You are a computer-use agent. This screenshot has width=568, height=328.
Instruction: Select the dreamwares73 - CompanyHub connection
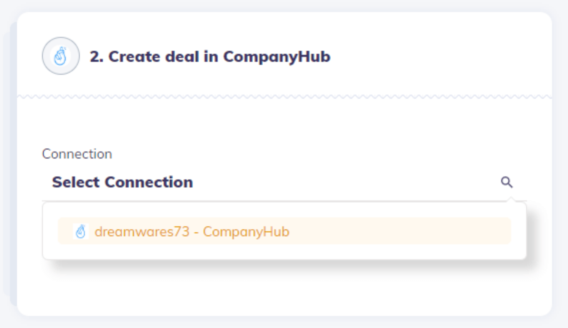click(284, 231)
